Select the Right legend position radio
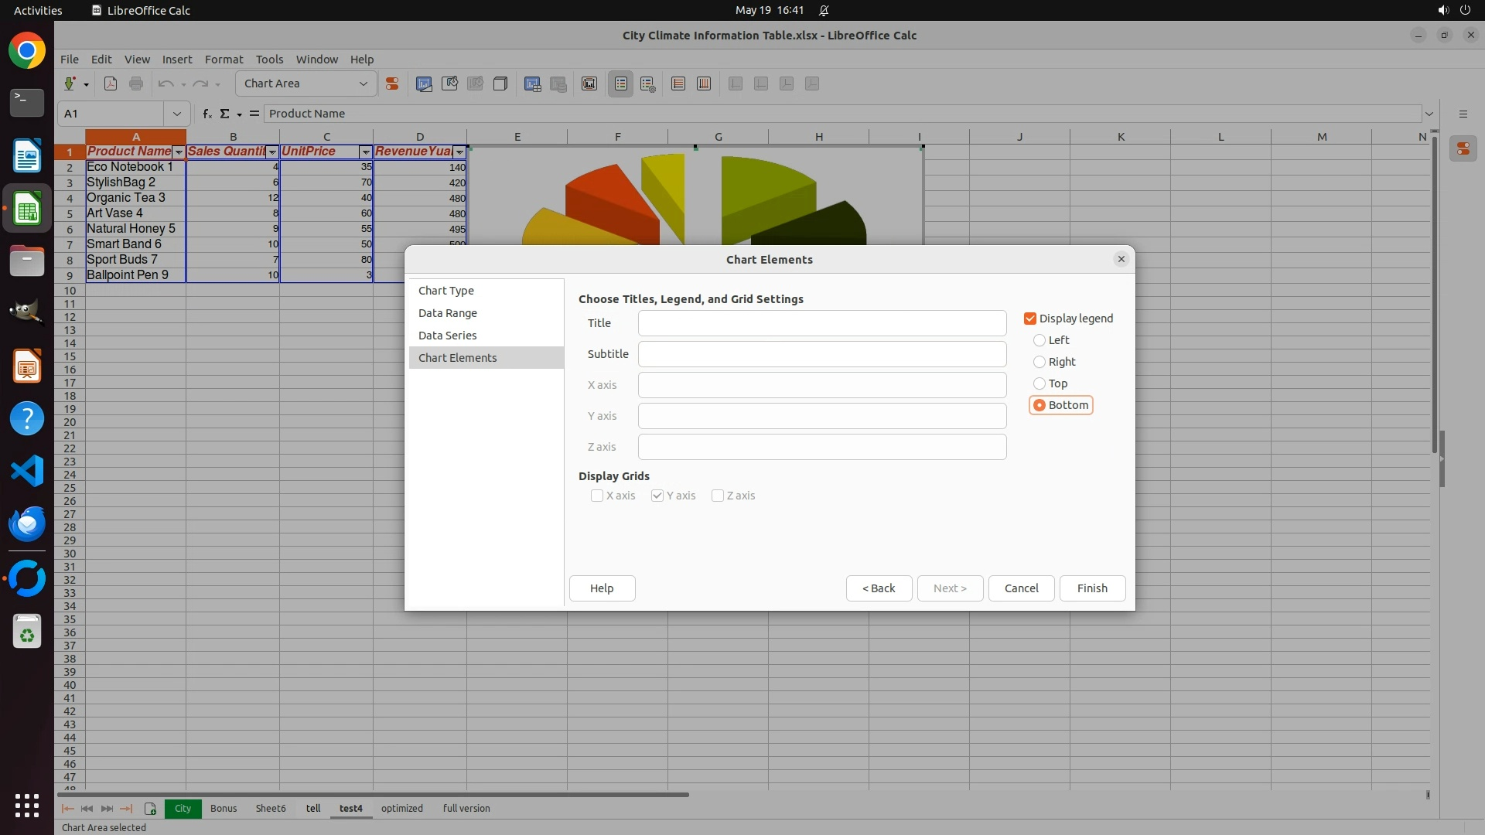Screen dimensions: 1485x835 tap(1039, 362)
